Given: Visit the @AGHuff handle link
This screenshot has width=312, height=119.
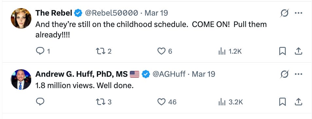Looking at the screenshot, I should (x=169, y=74).
